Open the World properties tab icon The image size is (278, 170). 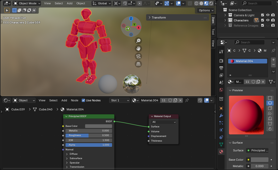pyautogui.click(x=221, y=90)
